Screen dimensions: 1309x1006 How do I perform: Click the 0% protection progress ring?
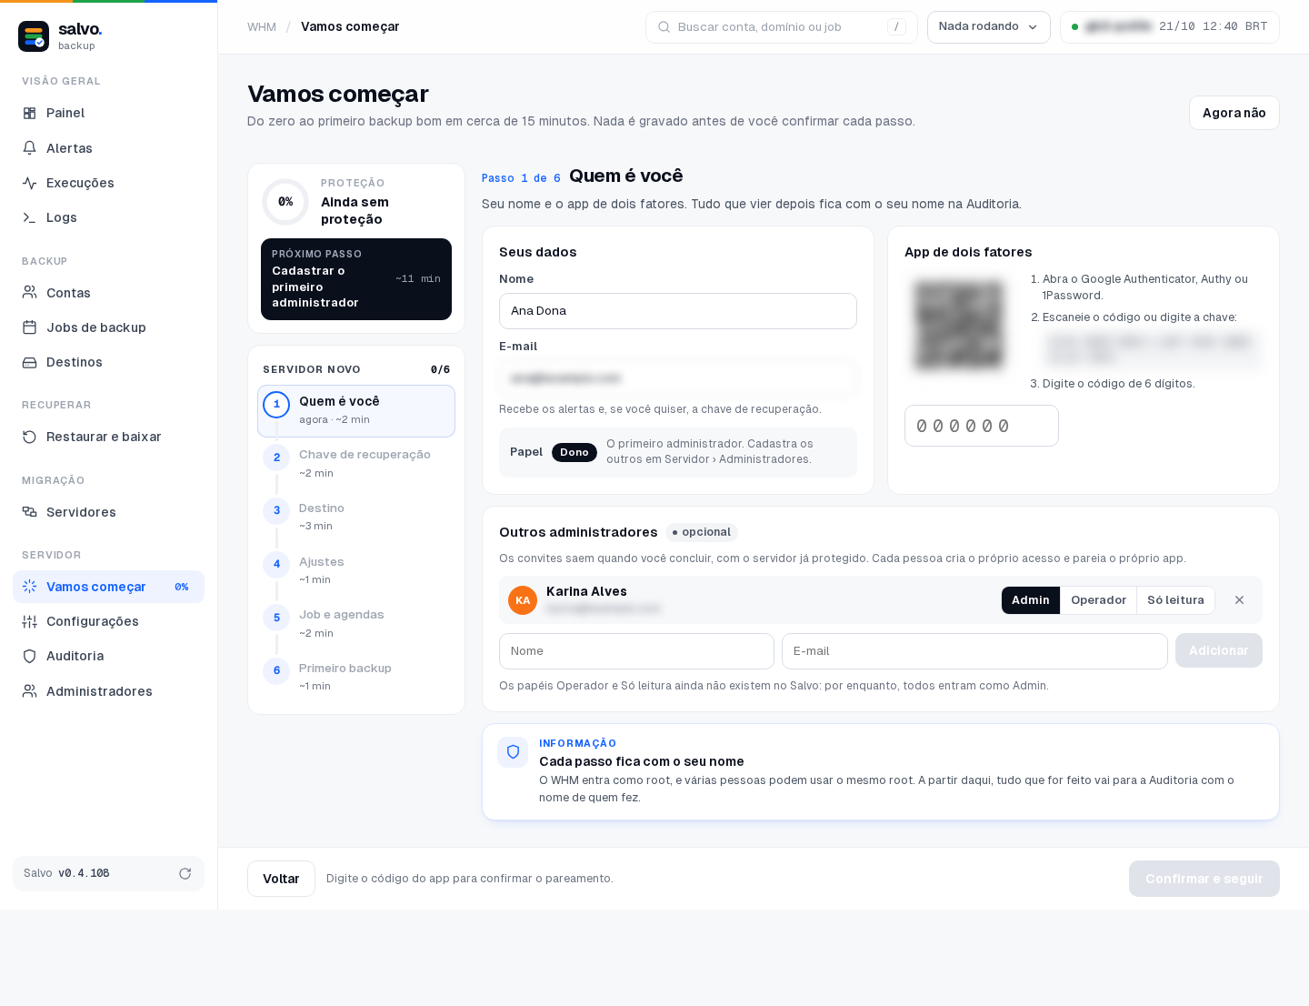coord(285,202)
